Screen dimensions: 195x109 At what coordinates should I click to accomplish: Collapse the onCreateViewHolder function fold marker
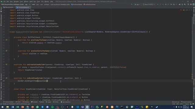pos(9,64)
